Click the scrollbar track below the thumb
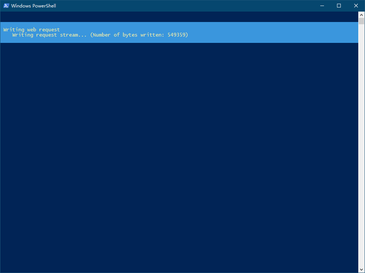 click(x=361, y=149)
